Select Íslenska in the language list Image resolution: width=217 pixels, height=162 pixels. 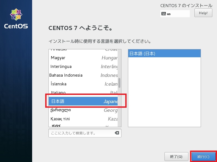[83, 84]
